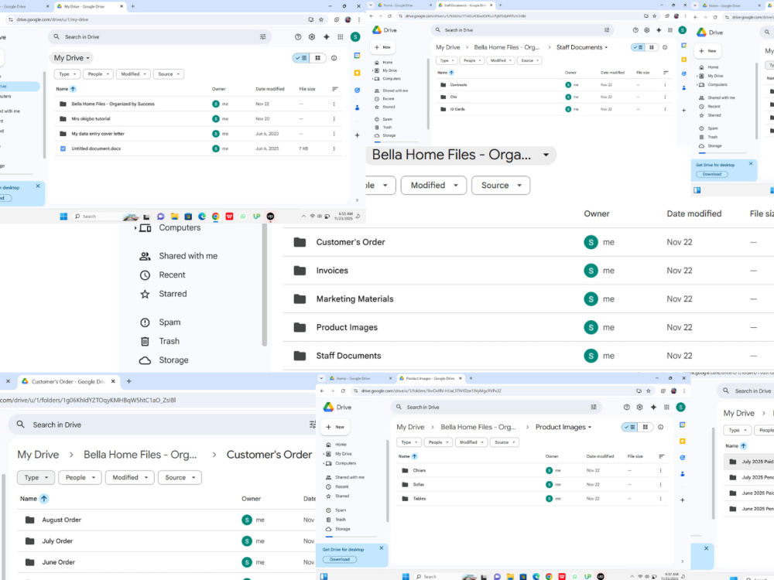Open File Explorer on taskbar below Product Images
The width and height of the screenshot is (774, 580).
(510, 577)
